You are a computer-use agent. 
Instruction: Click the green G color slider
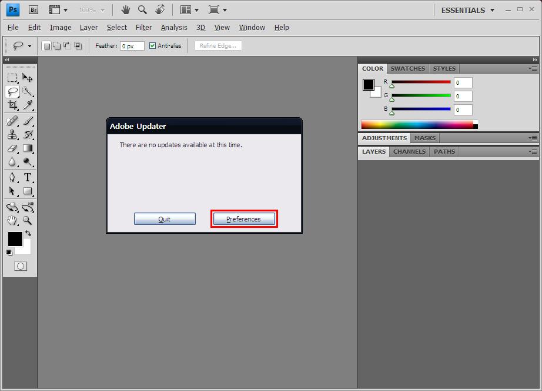(421, 95)
